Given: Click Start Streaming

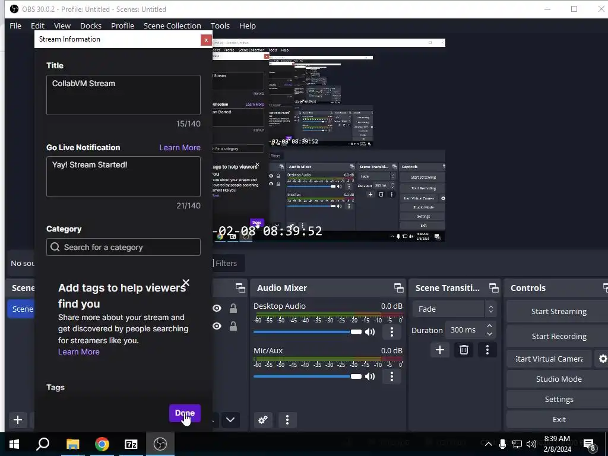Looking at the screenshot, I should click(559, 311).
